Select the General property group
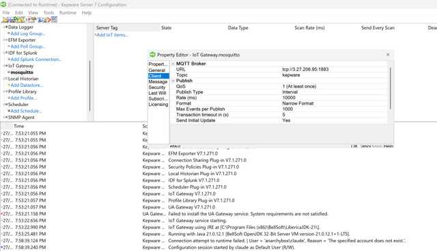The height and width of the screenshot is (251, 437). coord(156,70)
